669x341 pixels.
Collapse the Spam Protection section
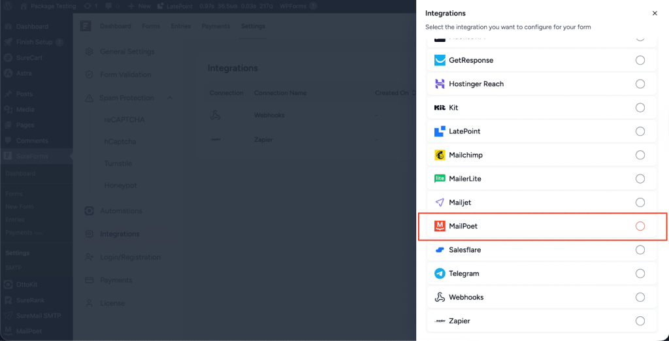(x=170, y=98)
